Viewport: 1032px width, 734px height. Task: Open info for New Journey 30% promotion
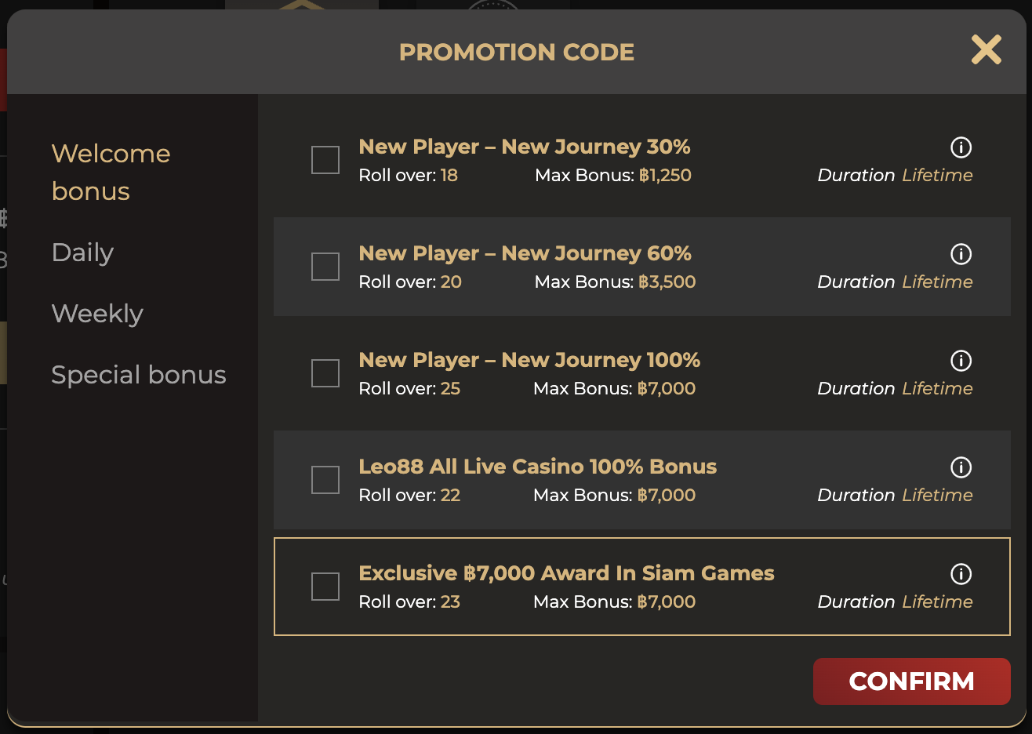pyautogui.click(x=961, y=147)
